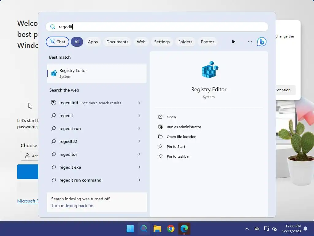Show hidden tray icons chevron
Screen dimensions: 314x236
click(x=247, y=229)
